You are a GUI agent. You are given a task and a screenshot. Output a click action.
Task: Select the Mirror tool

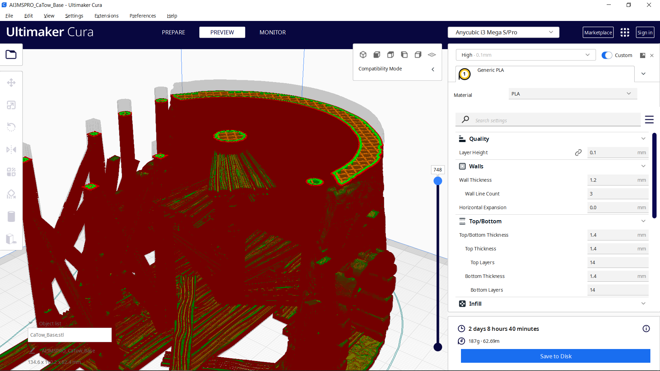(11, 149)
